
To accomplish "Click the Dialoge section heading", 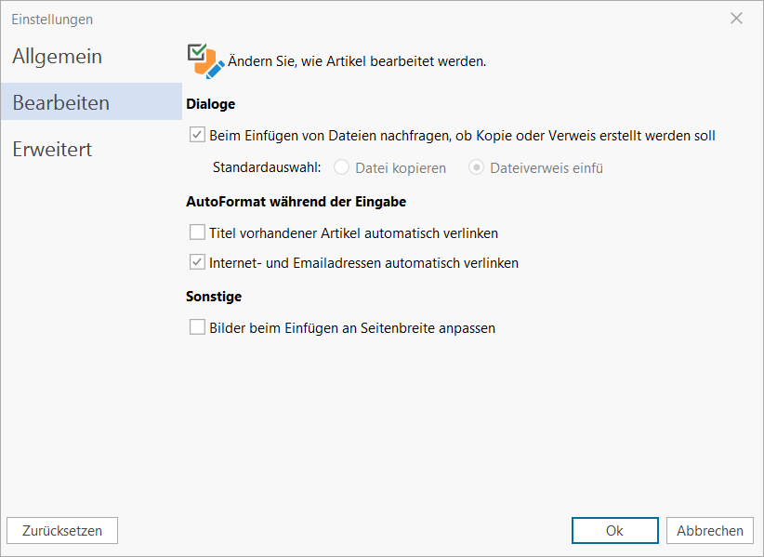I will 211,104.
